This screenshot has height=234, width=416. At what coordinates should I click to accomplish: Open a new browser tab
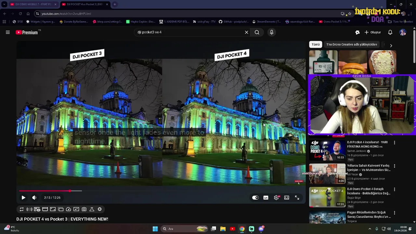pos(115,4)
